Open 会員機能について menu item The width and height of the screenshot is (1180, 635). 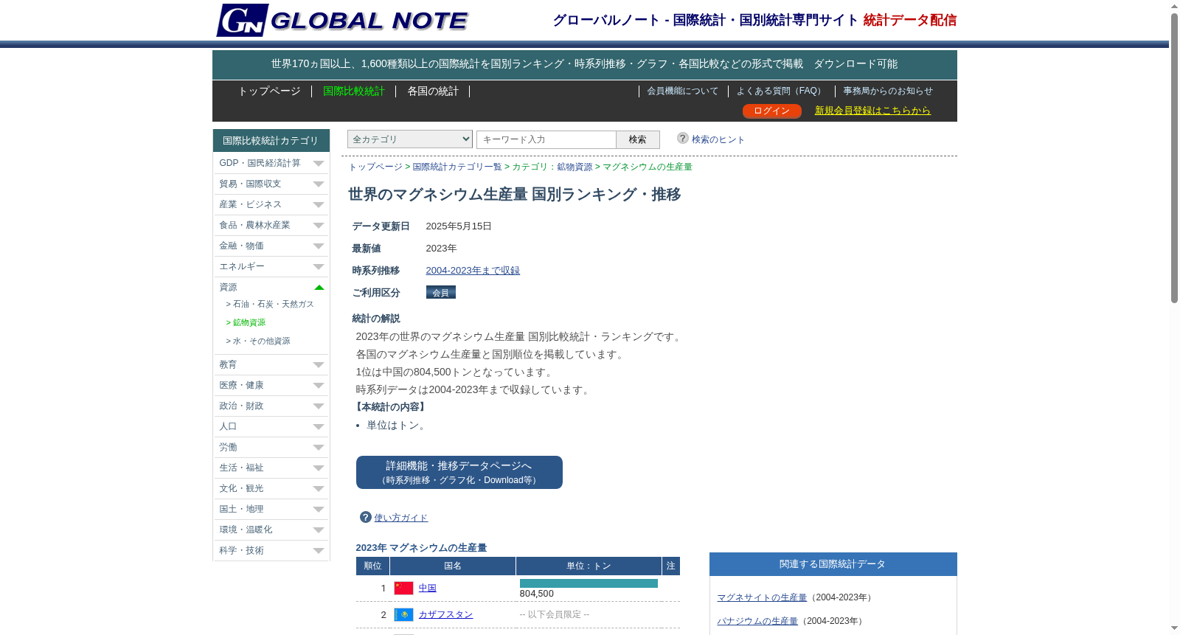[x=682, y=91]
